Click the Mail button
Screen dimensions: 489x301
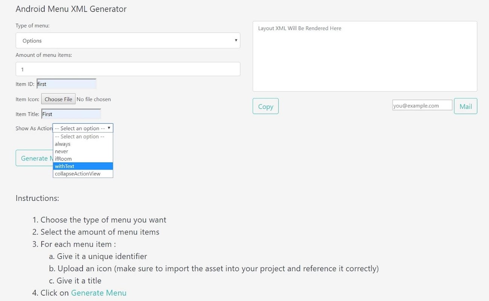pyautogui.click(x=466, y=106)
